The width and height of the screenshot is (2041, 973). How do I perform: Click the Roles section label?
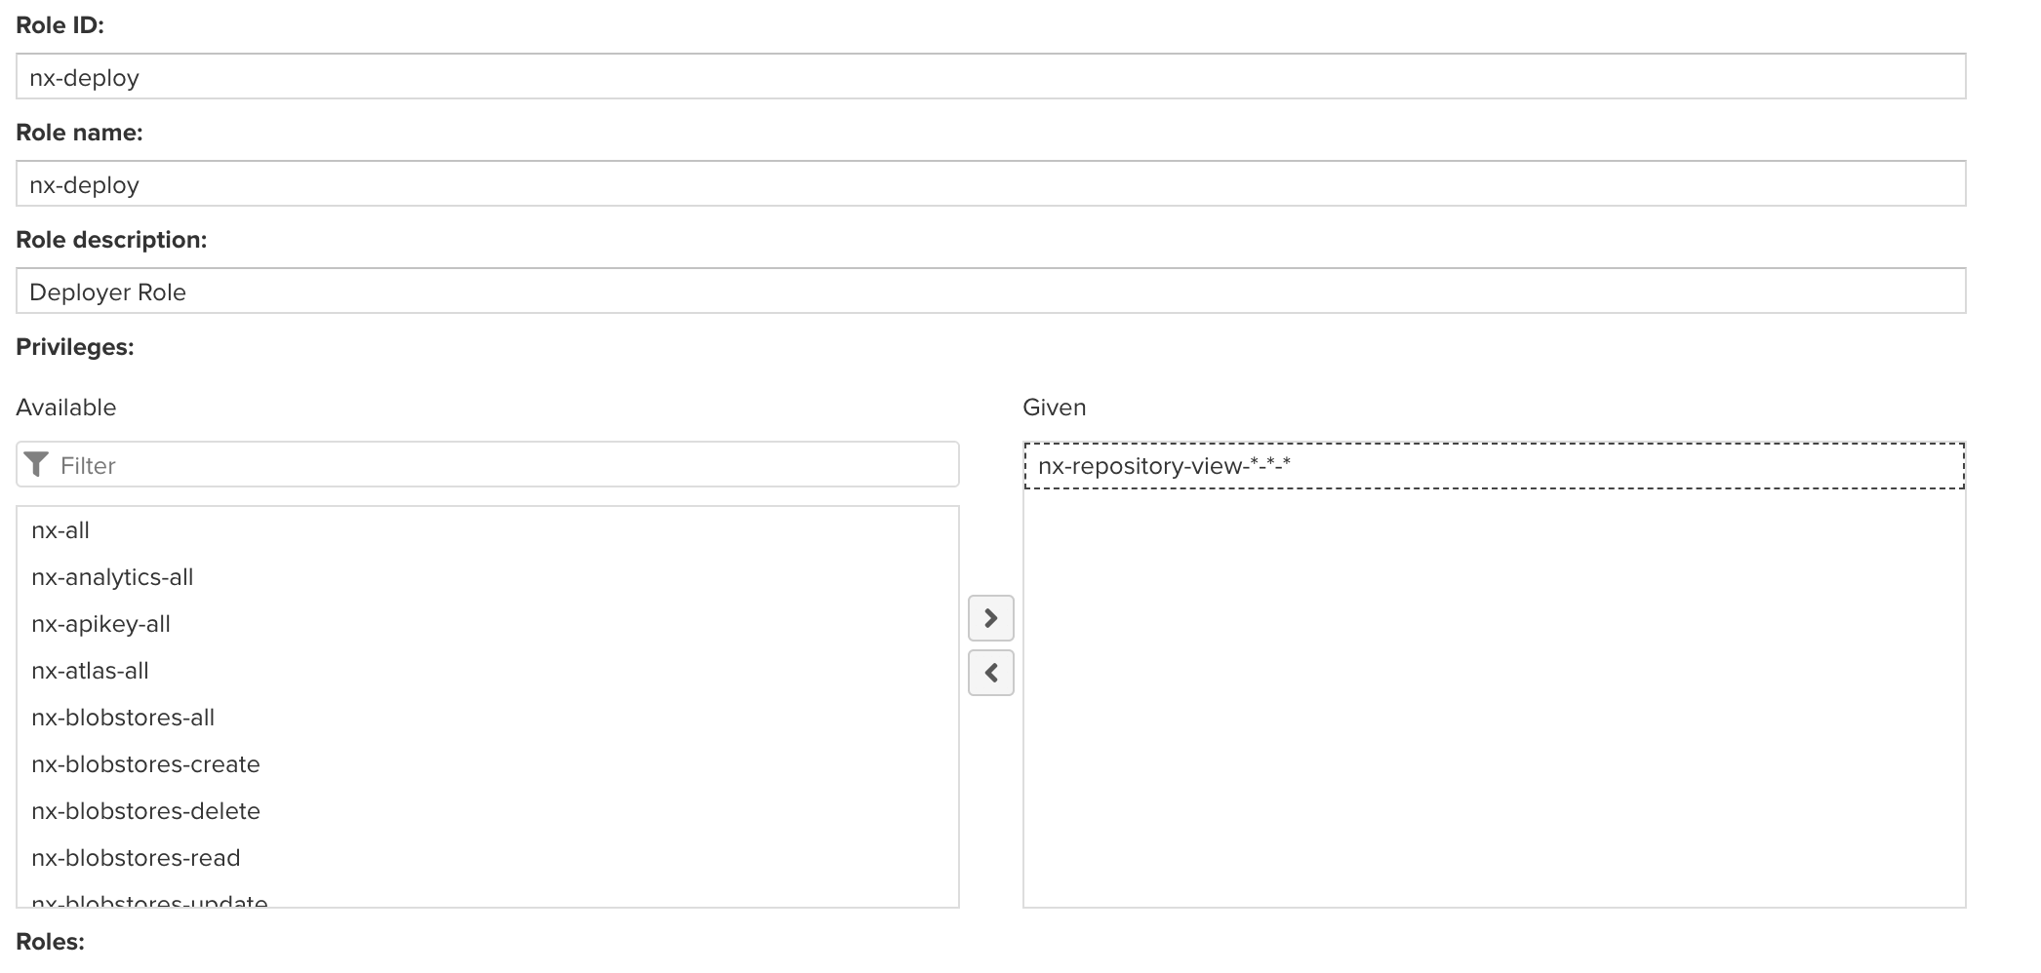click(51, 942)
